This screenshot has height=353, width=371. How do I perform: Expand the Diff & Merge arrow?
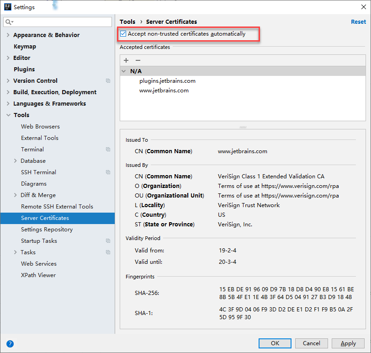point(16,195)
